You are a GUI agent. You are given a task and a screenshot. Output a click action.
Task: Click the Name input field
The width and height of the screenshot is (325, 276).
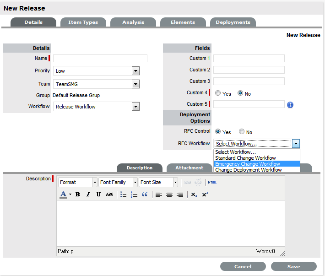tap(100, 59)
